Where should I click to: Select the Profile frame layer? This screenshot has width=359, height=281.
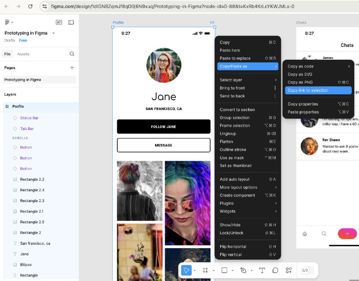(x=41, y=107)
